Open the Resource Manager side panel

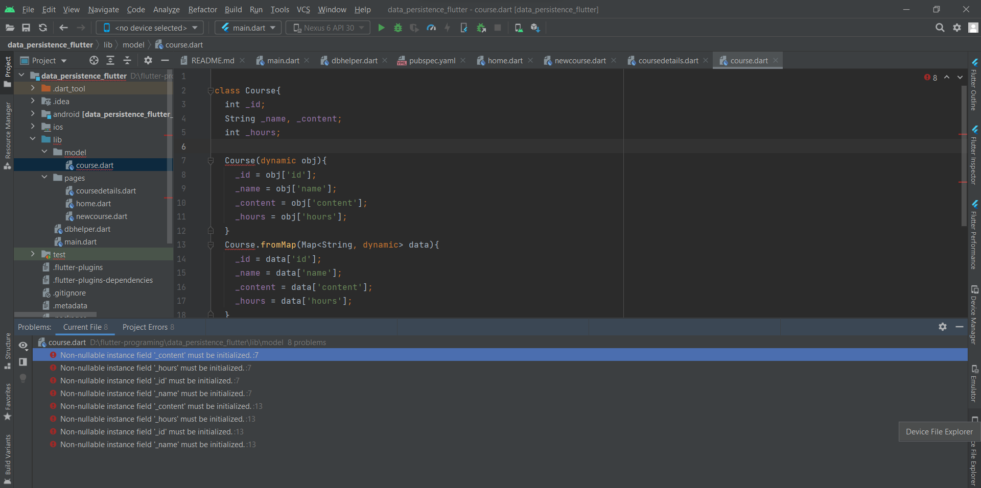point(8,135)
